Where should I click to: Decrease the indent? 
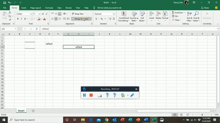coord(64,19)
